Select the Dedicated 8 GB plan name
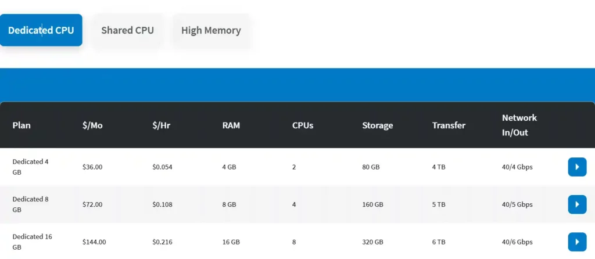Screen dimensions: 595x259 click(30, 204)
